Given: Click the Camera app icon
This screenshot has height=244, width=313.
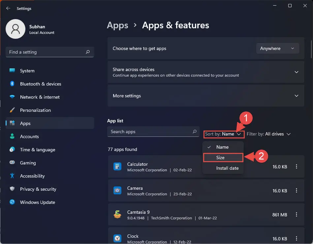Looking at the screenshot, I should click(117, 190).
